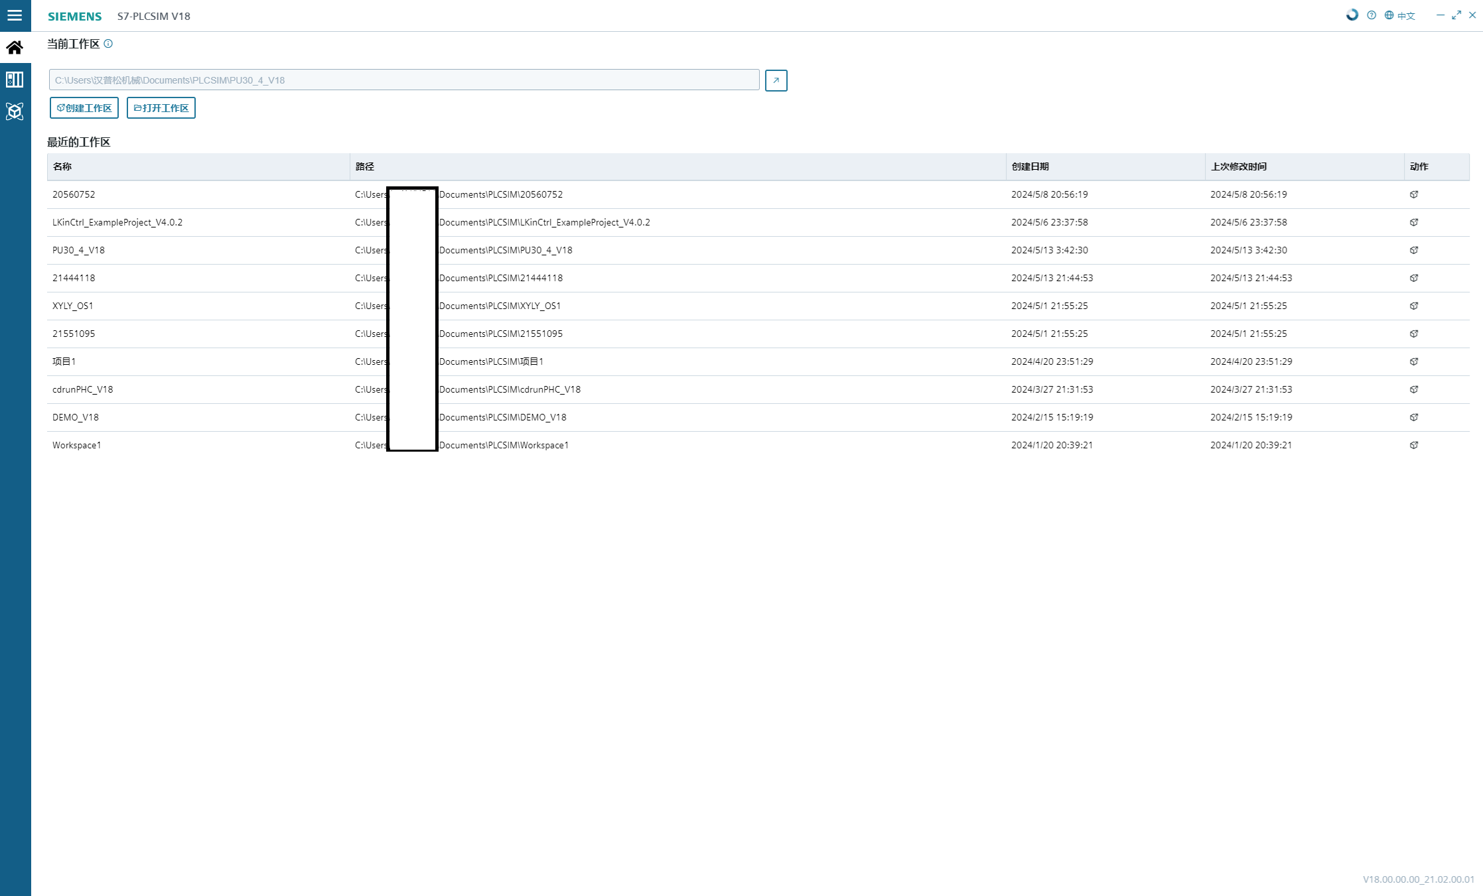The height and width of the screenshot is (896, 1483).
Task: Click the action icon for Workspace1 row
Action: 1414,445
